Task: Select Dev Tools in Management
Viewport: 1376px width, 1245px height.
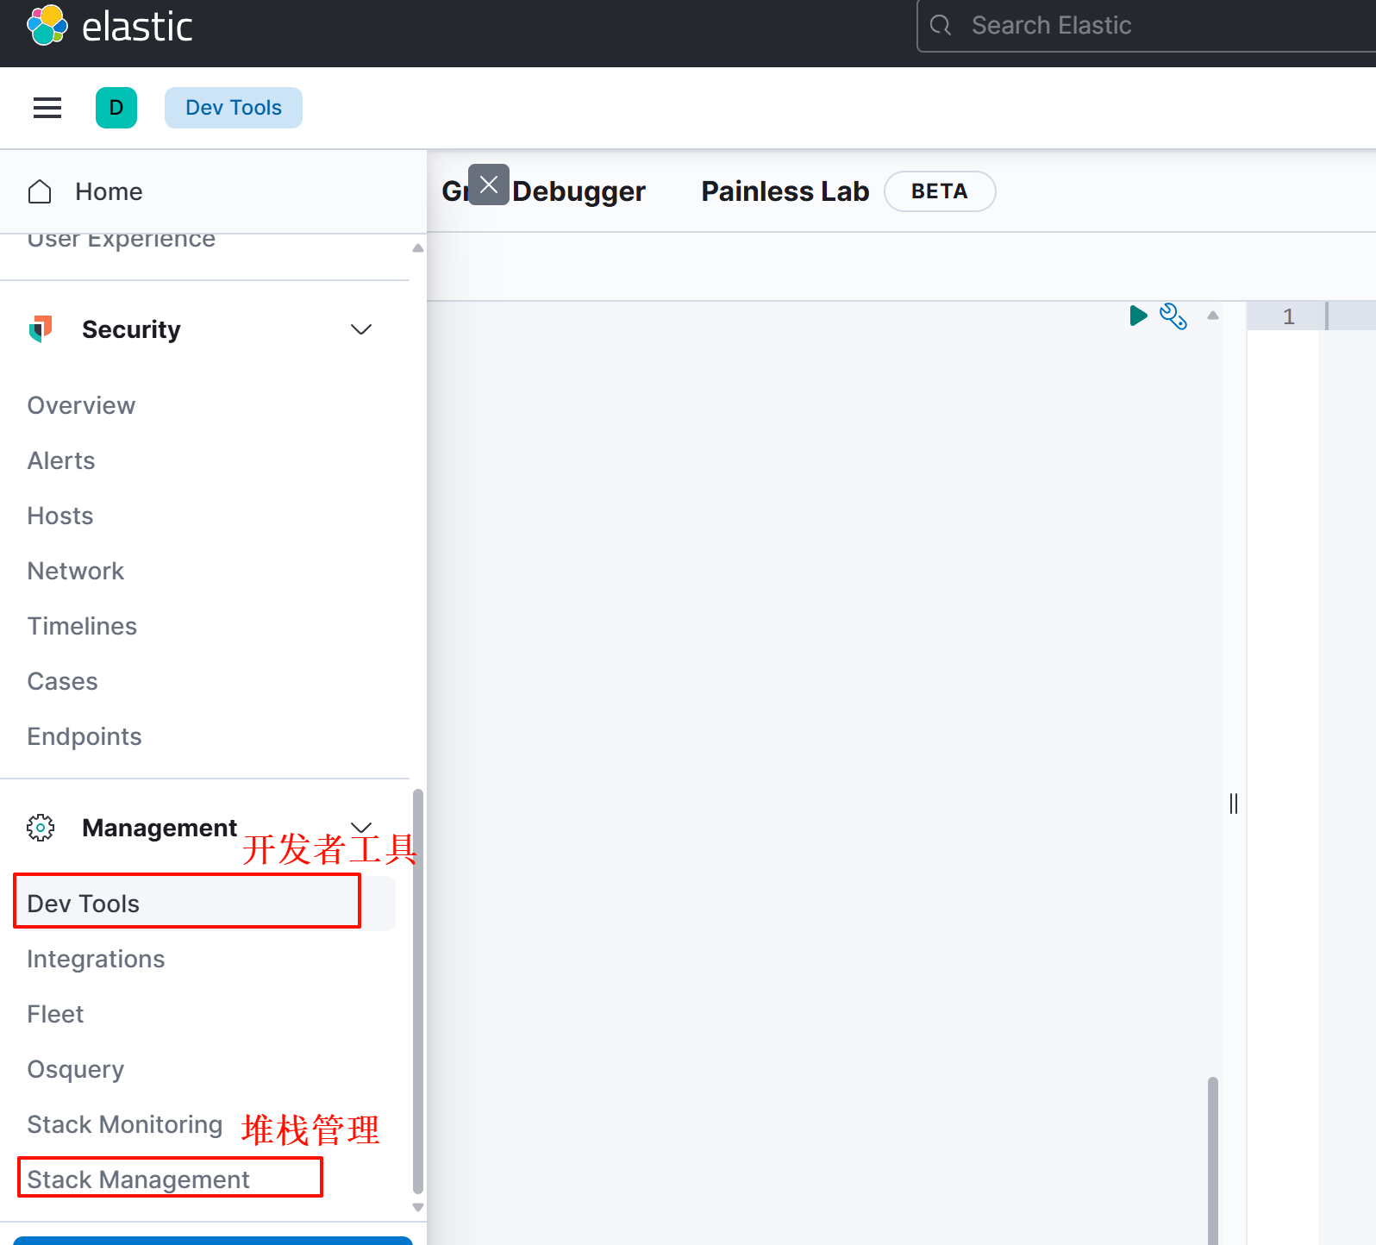Action: click(204, 904)
